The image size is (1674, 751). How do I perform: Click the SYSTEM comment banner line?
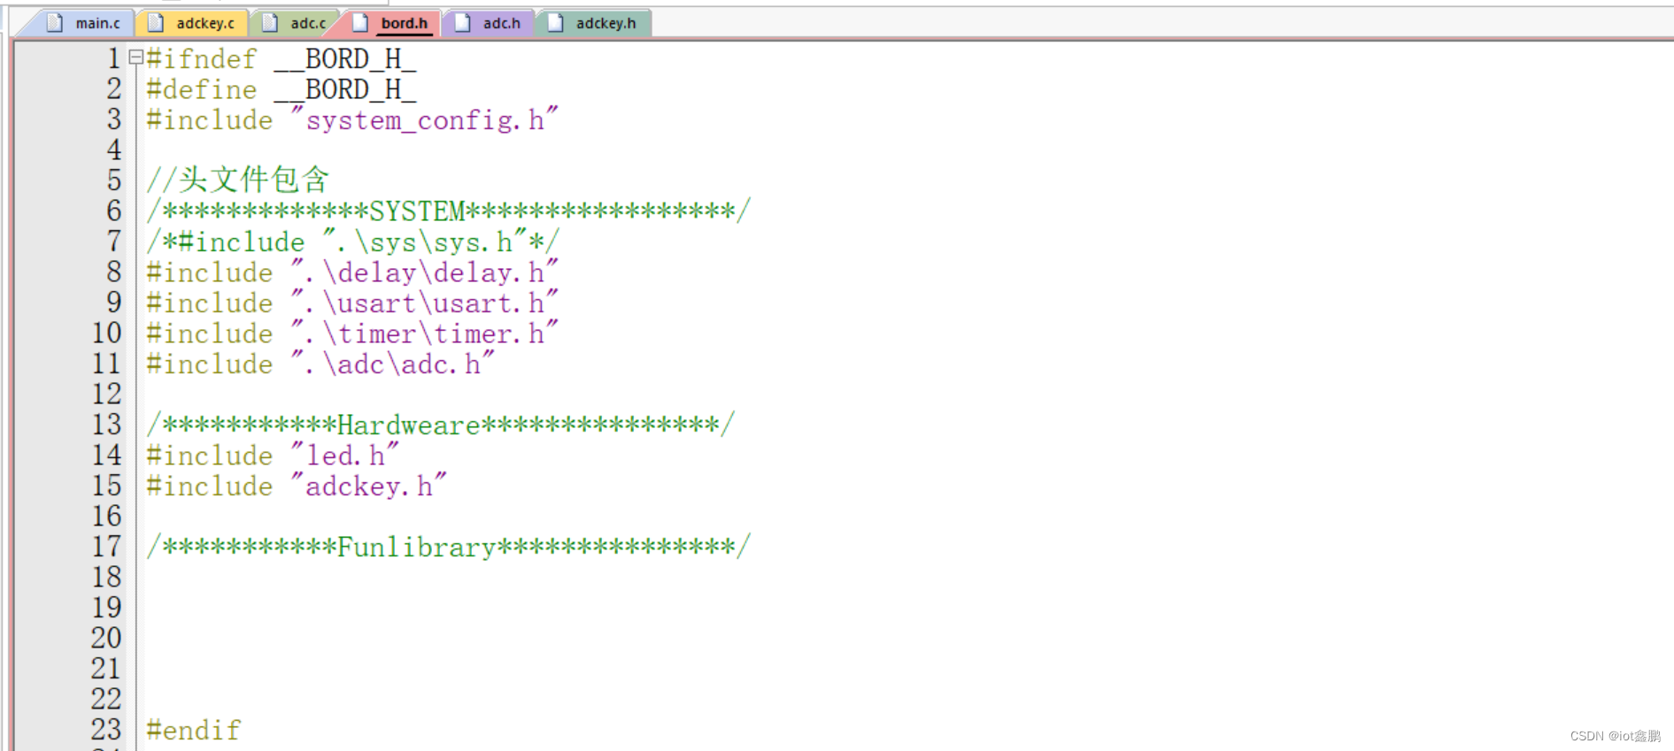click(449, 211)
